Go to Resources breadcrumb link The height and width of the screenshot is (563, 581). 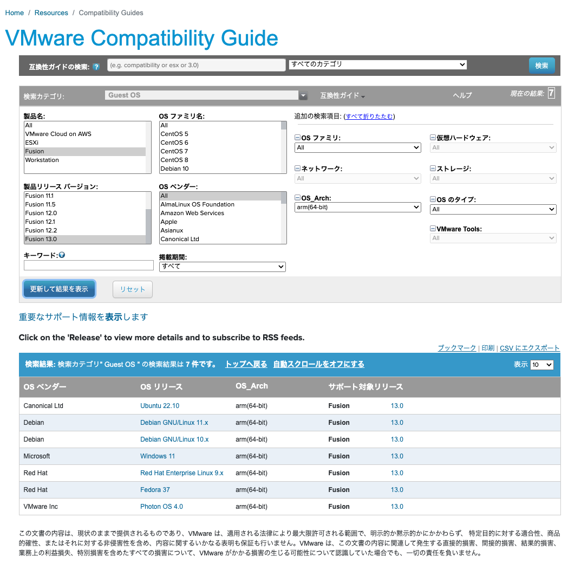point(51,12)
